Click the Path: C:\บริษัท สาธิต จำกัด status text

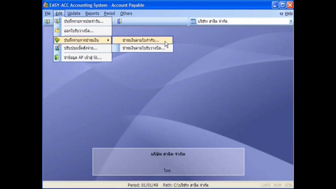186,185
